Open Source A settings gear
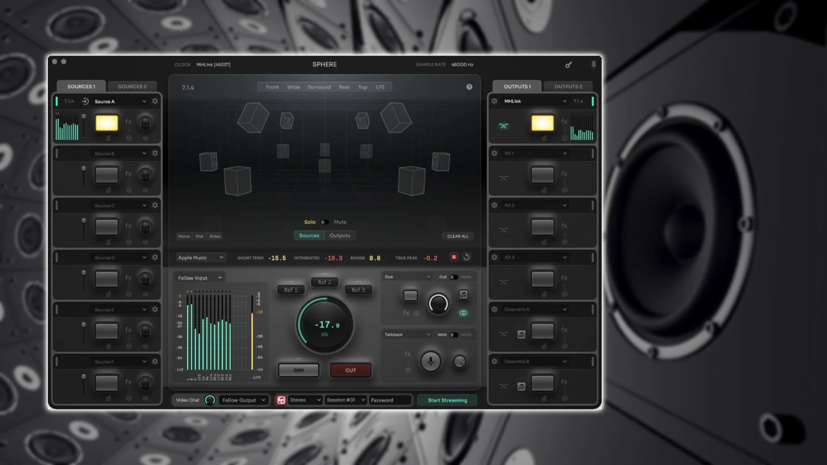This screenshot has width=827, height=465. coord(155,101)
